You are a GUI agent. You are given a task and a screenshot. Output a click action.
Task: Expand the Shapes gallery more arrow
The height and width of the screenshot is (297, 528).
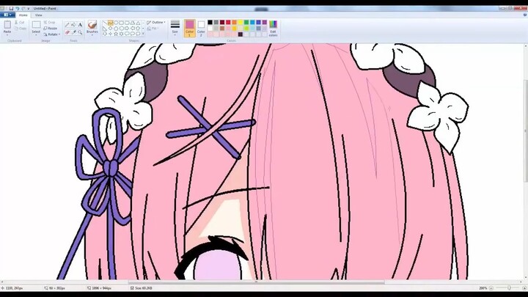click(143, 34)
